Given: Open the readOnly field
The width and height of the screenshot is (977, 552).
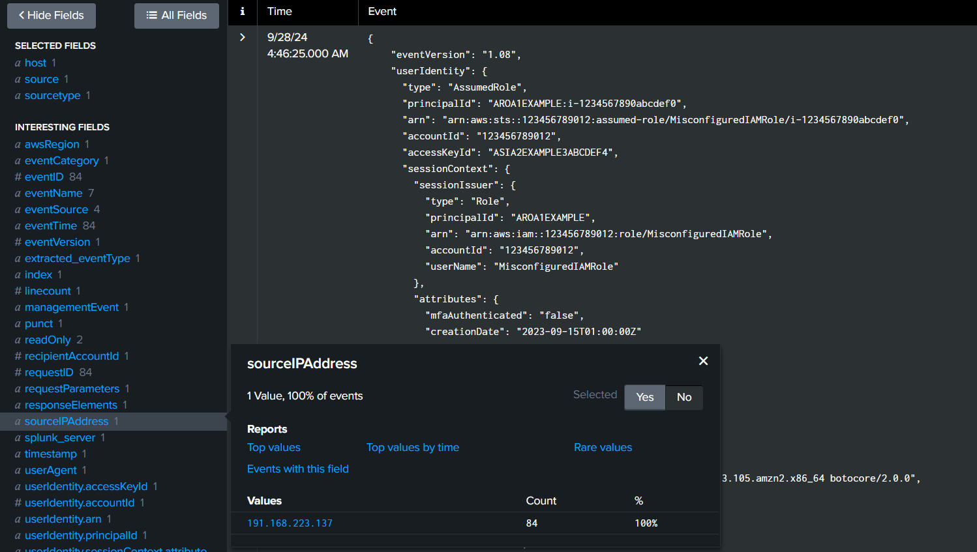Looking at the screenshot, I should [x=48, y=340].
